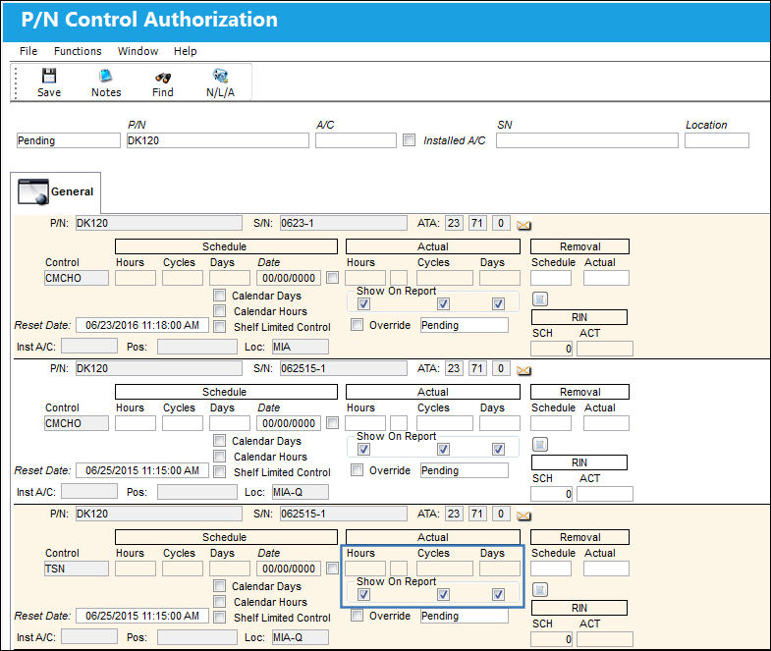Click the top P/N field containing DK120
Screen dimensions: 771x651
pyautogui.click(x=218, y=140)
